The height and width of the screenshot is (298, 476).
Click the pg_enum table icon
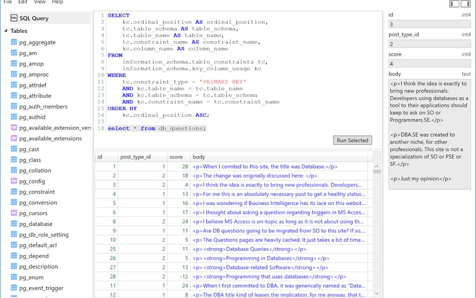(x=14, y=277)
